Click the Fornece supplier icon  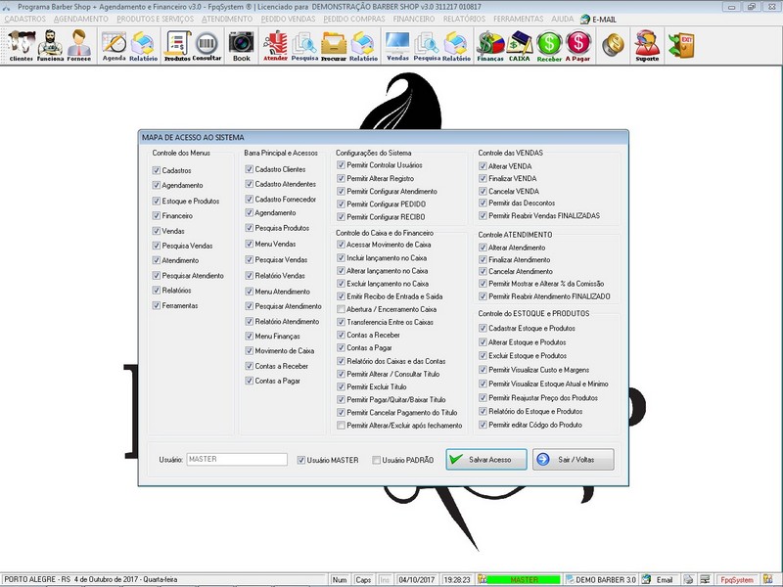(78, 45)
